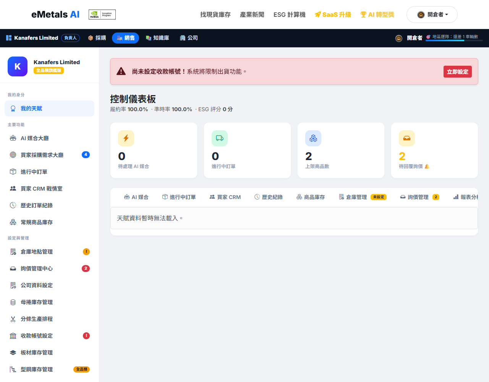This screenshot has height=382, width=489.
Task: Click the 公司資料設定 building icon
Action: [x=13, y=285]
